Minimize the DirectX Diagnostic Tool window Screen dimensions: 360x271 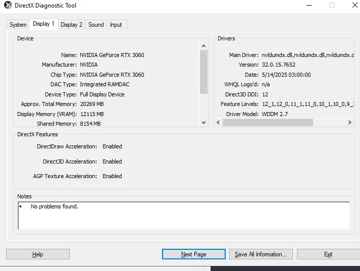pos(309,5)
